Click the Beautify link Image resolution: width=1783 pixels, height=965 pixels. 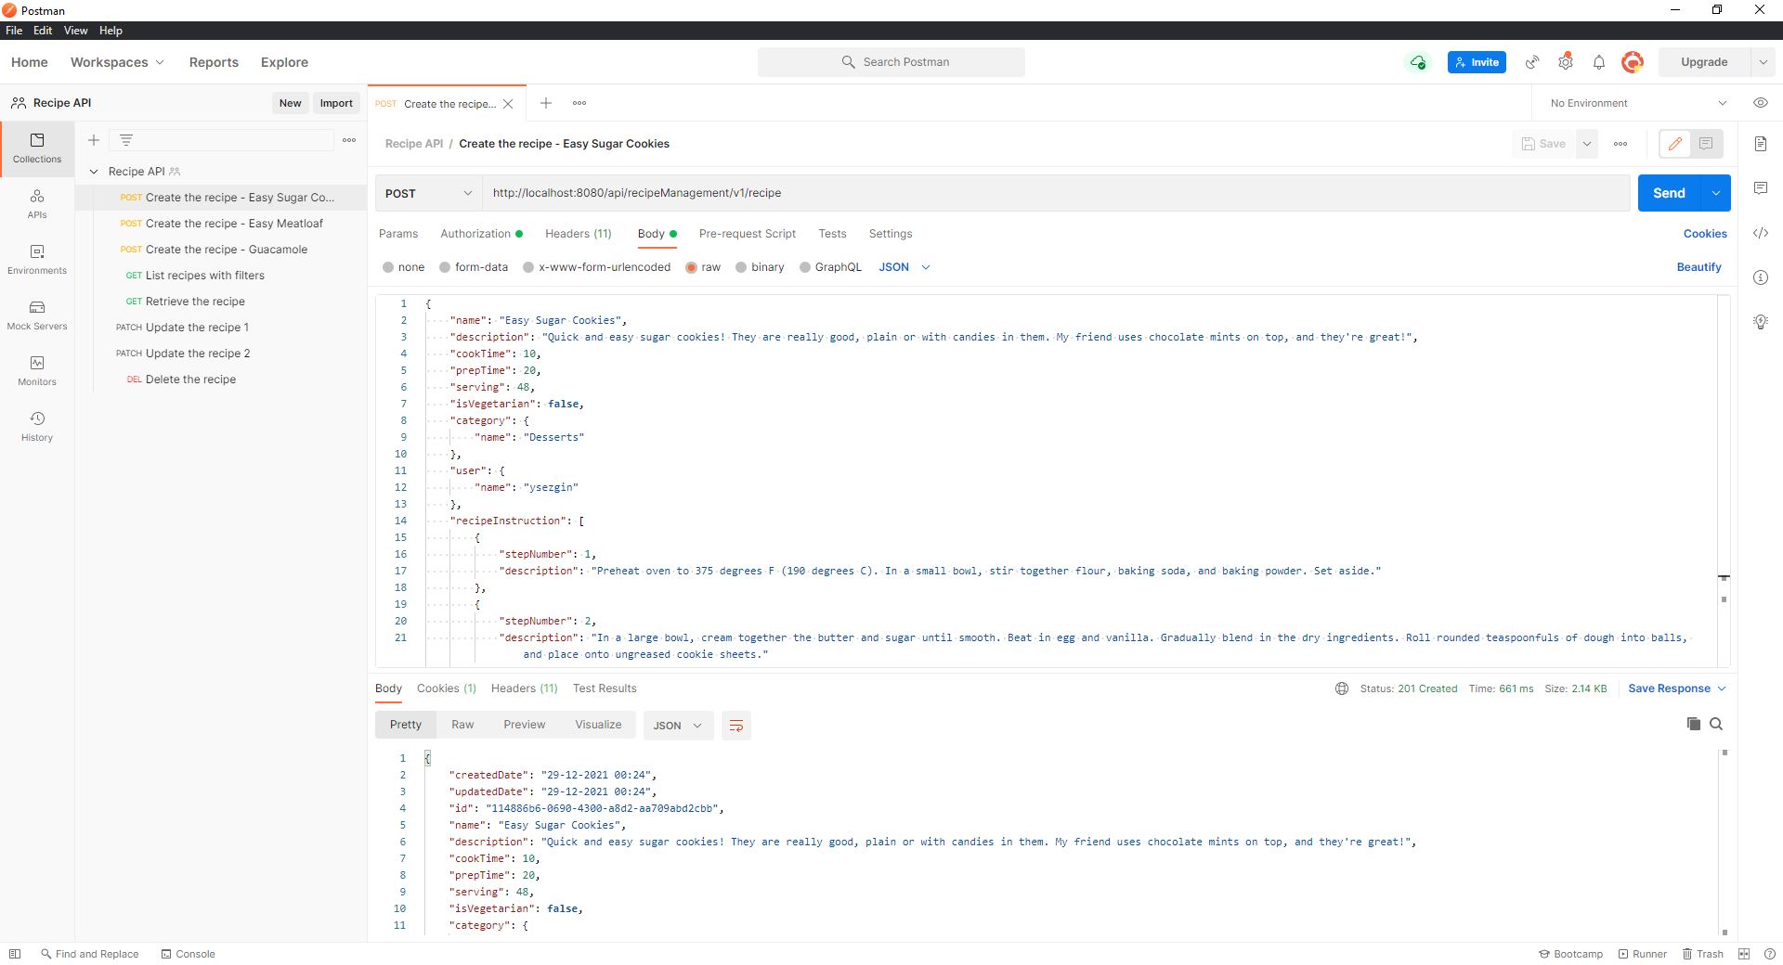tap(1698, 267)
